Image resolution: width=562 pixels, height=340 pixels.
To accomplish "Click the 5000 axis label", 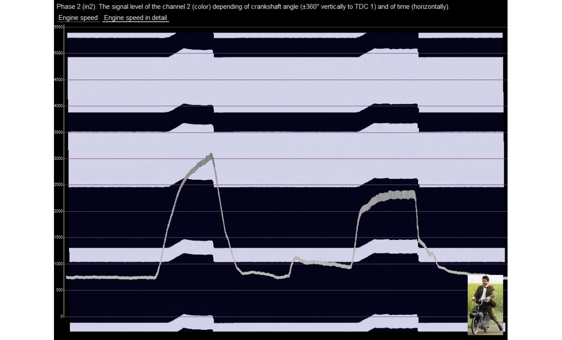I will tap(58, 53).
